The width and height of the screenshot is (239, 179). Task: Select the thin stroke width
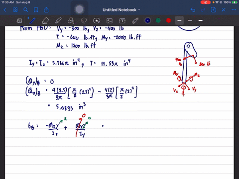pyautogui.click(x=190, y=20)
